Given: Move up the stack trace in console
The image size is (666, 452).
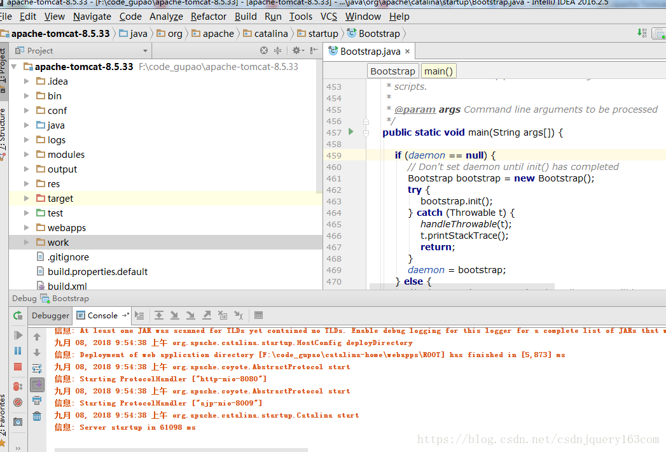Looking at the screenshot, I should (37, 337).
